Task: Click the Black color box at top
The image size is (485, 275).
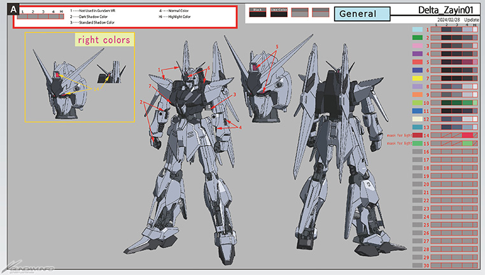Action: [x=257, y=12]
